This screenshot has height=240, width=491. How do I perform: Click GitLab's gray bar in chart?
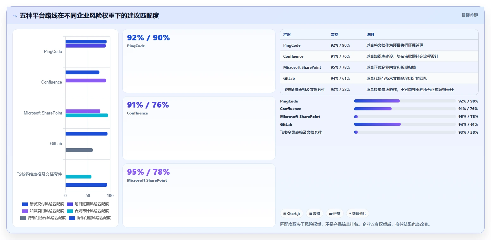pos(79,150)
